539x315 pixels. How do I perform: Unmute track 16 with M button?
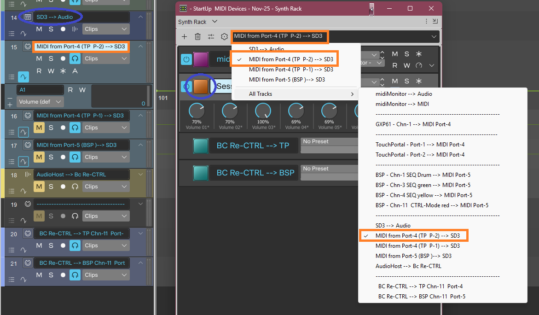pos(39,128)
